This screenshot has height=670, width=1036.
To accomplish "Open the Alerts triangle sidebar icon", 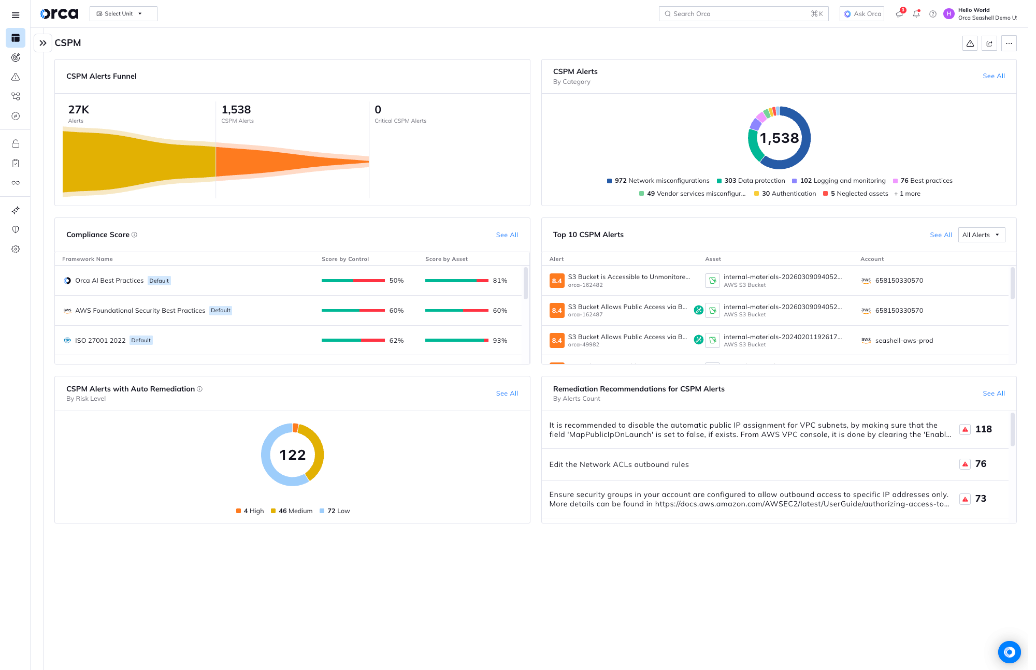I will point(16,77).
